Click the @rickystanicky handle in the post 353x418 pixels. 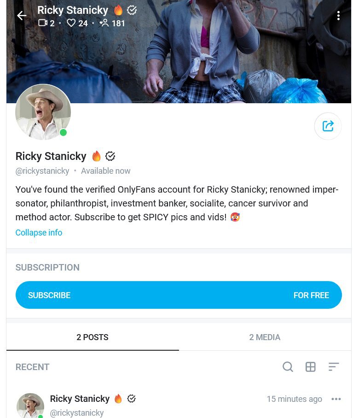(77, 413)
